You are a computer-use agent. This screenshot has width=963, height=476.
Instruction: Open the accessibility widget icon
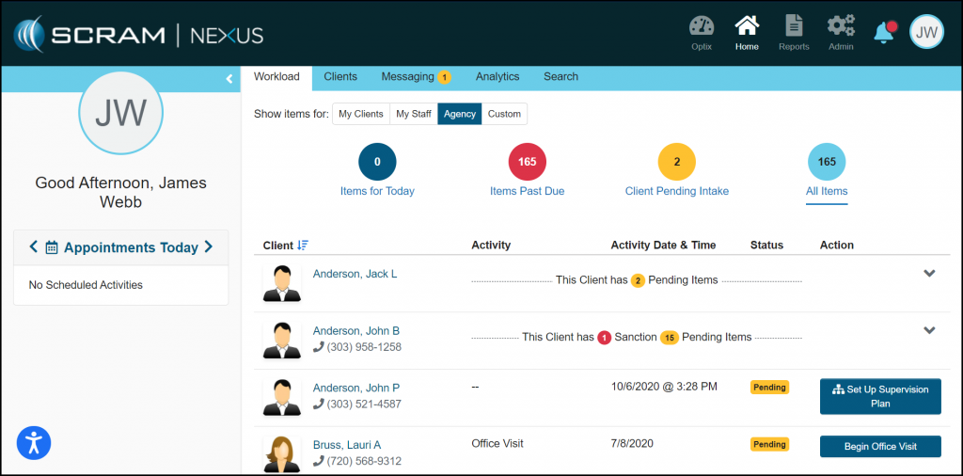34,442
